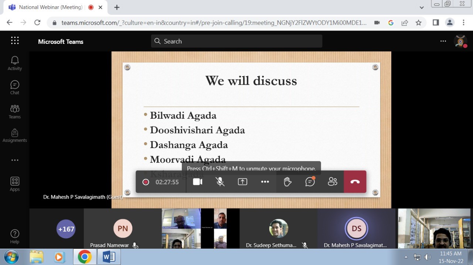Open the browser tab list dropdown
Image resolution: width=473 pixels, height=265 pixels.
(422, 7)
